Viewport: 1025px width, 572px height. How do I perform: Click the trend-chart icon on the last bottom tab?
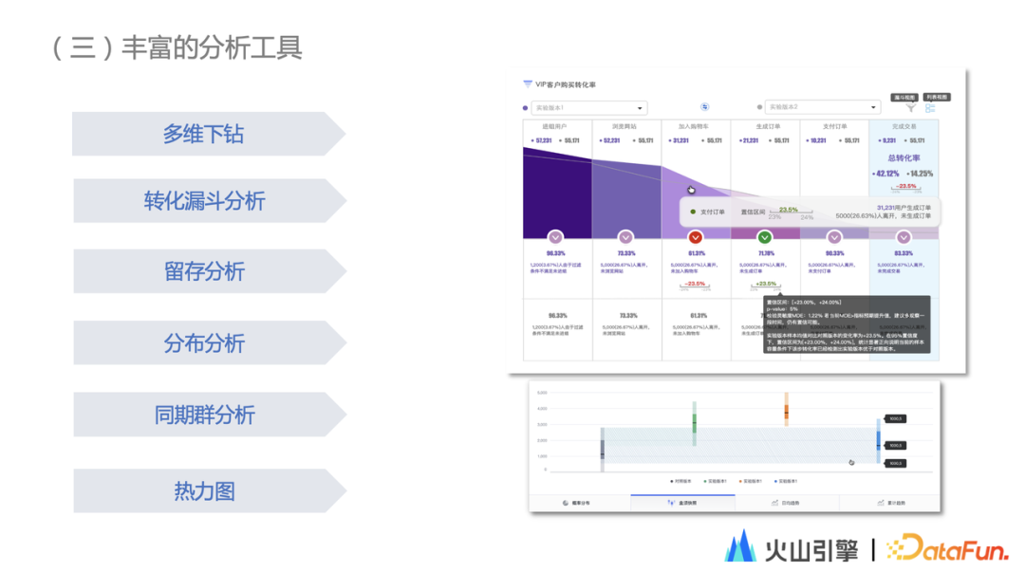click(881, 503)
